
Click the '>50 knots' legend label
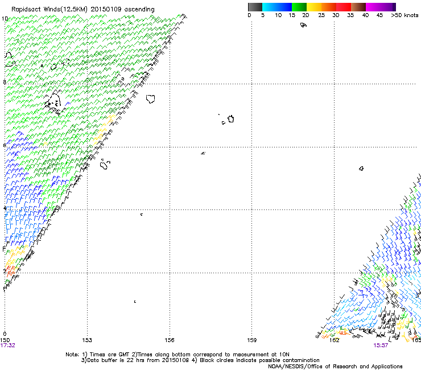point(405,15)
